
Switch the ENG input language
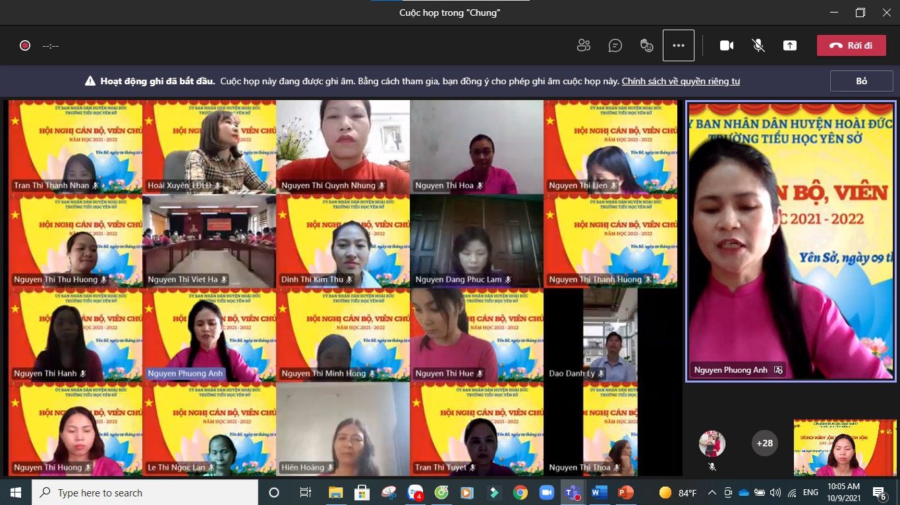coord(811,492)
